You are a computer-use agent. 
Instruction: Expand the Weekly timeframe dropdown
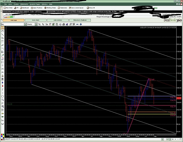36,24
